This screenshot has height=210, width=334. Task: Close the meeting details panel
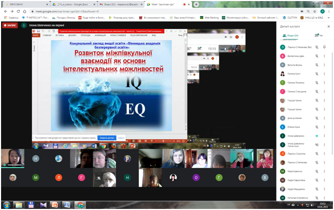(x=329, y=27)
